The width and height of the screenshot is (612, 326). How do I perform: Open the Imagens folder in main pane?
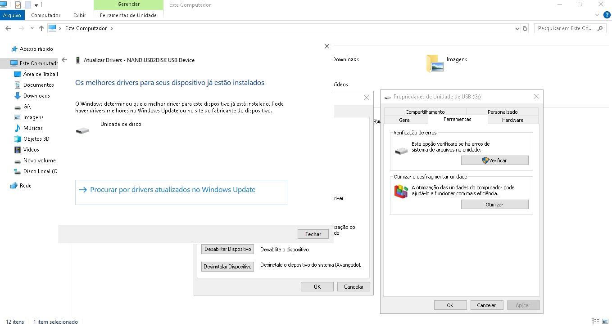click(x=447, y=63)
